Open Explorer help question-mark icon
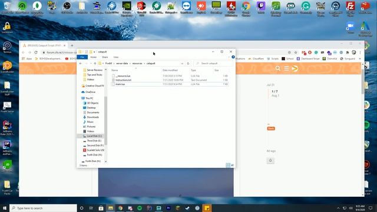The image size is (377, 212). pos(233,57)
